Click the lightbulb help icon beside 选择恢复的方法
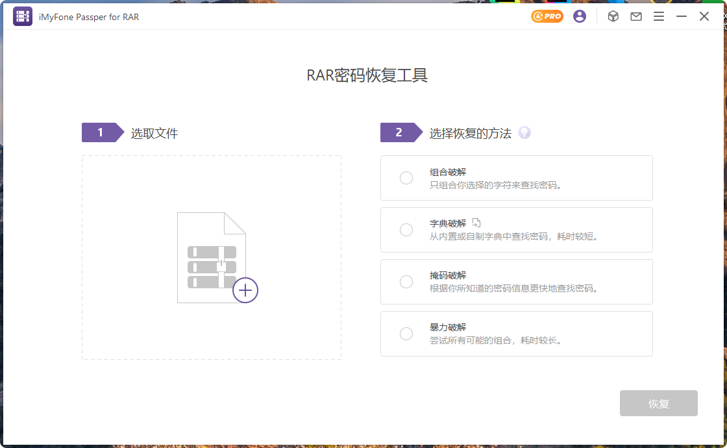Viewport: 727px width, 448px height. [x=524, y=132]
